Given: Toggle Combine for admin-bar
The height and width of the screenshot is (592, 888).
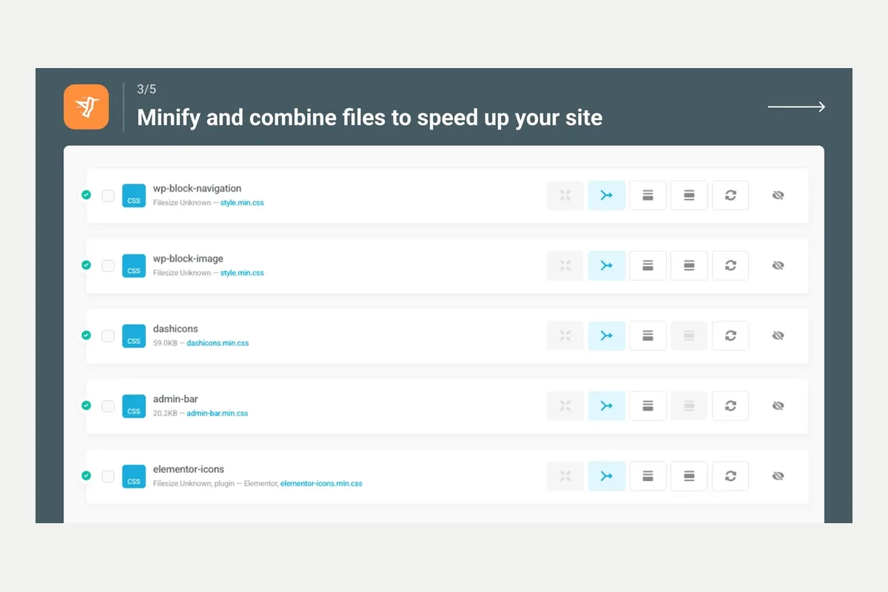Looking at the screenshot, I should coord(607,406).
